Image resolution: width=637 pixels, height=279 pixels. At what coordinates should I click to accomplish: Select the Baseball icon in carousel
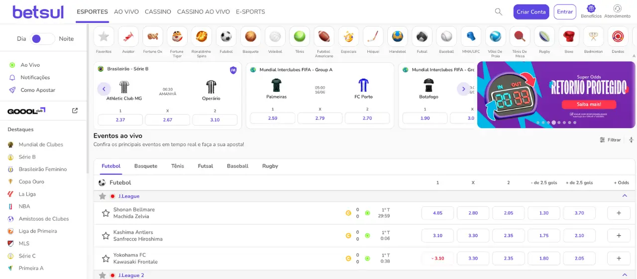point(446,37)
